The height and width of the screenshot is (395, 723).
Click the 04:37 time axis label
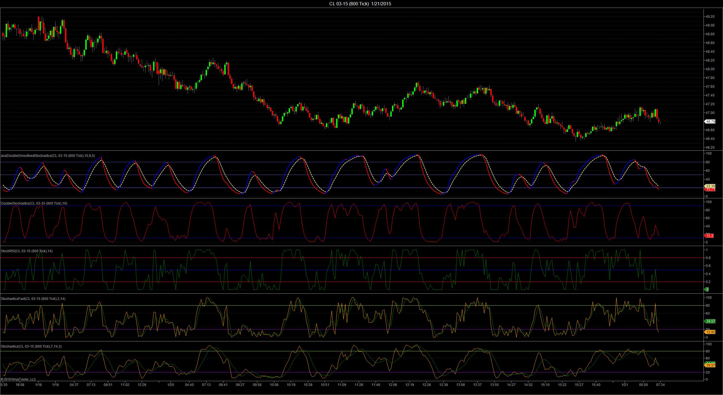(x=74, y=385)
